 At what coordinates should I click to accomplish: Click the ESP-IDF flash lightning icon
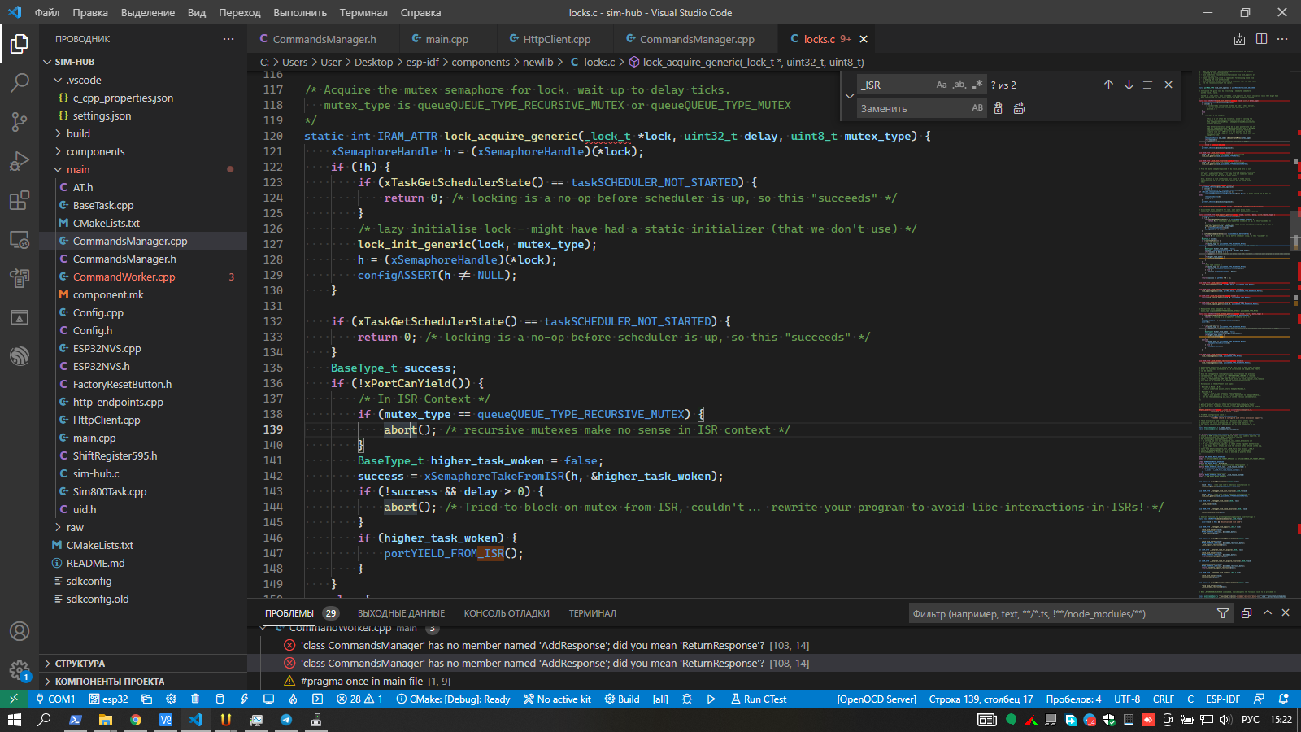[x=244, y=699]
